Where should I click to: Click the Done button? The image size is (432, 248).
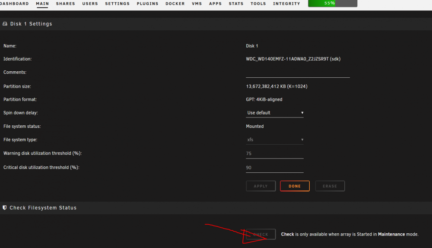tap(295, 186)
